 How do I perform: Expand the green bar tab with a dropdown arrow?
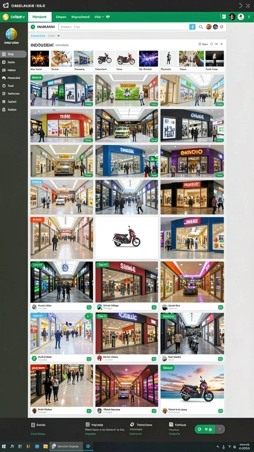pos(102,17)
